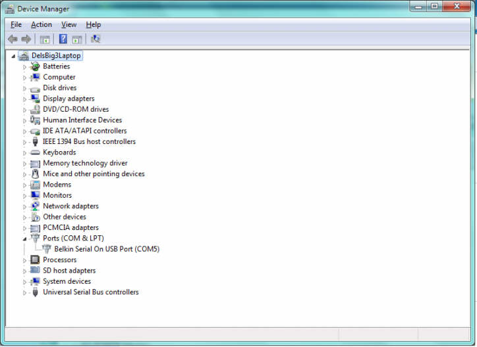This screenshot has height=347, width=477.
Task: Click the SD host adapters icon
Action: 36,269
